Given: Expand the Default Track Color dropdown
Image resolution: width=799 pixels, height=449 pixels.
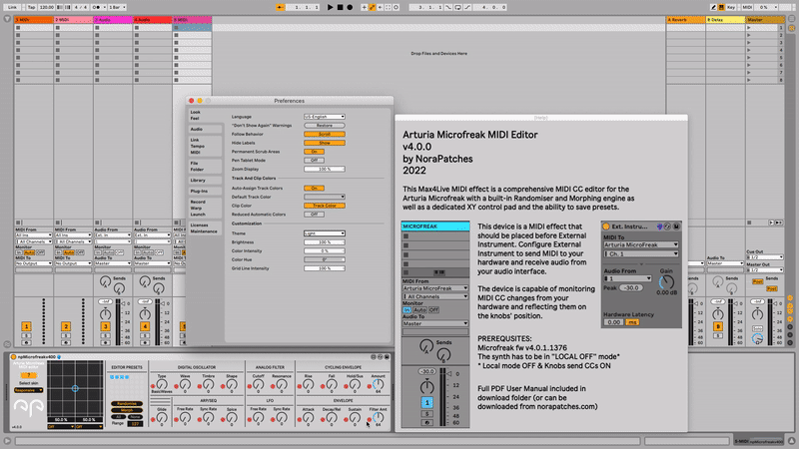Looking at the screenshot, I should pos(324,197).
